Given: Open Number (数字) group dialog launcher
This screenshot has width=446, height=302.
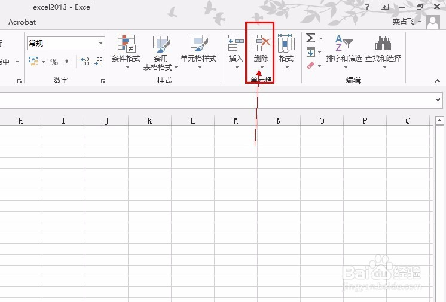Looking at the screenshot, I should tap(103, 81).
